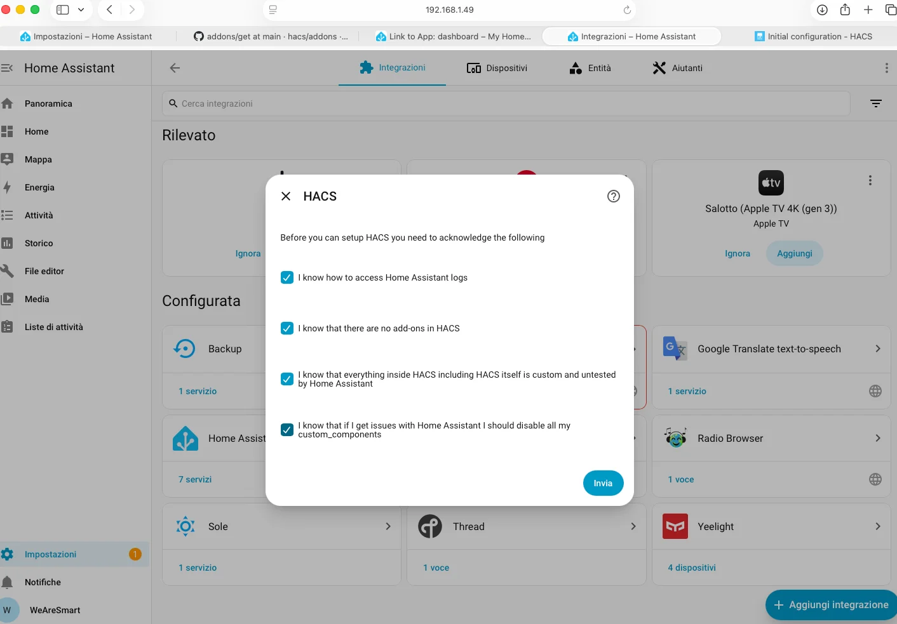Click Aggiungi on the Apple TV card

click(795, 253)
